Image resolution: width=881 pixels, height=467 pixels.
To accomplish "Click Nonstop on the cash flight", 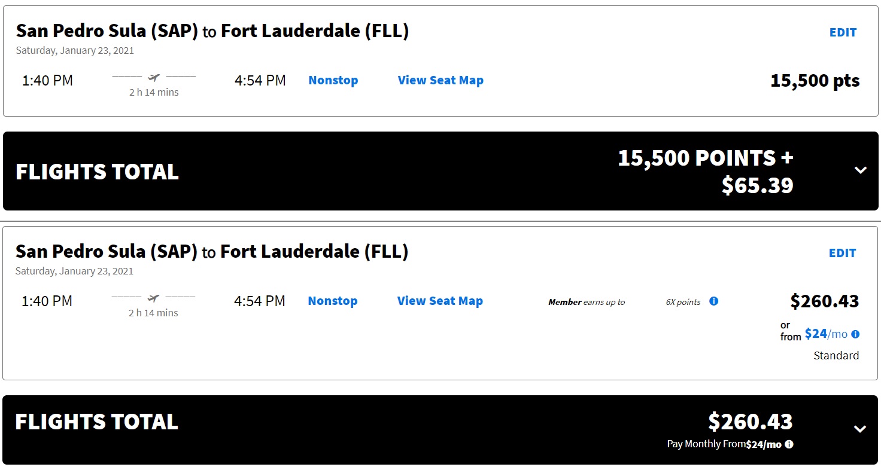I will (x=333, y=301).
